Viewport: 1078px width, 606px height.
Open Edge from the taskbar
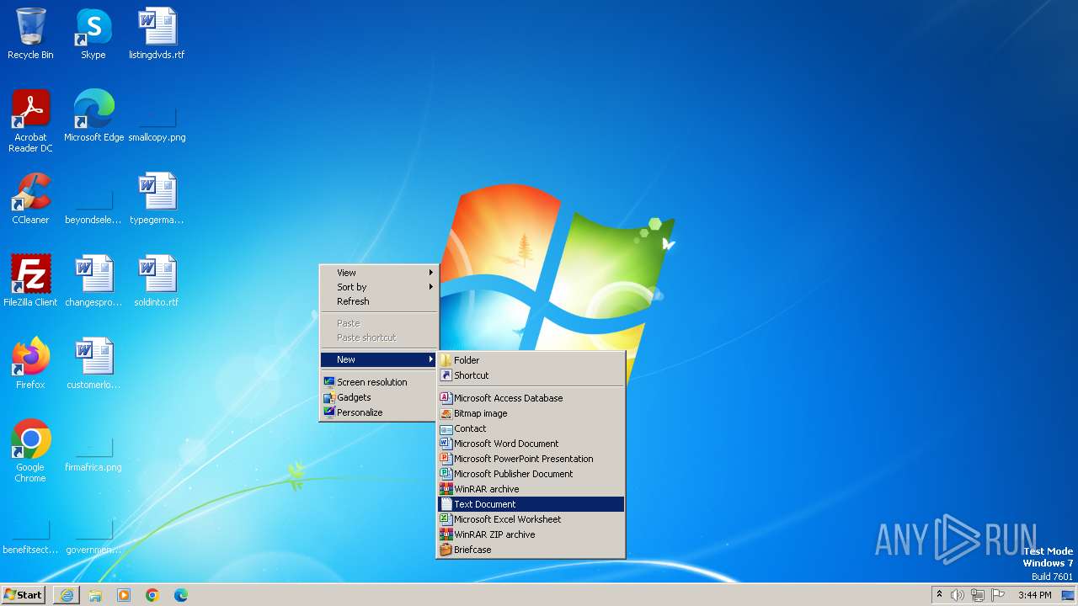(181, 595)
